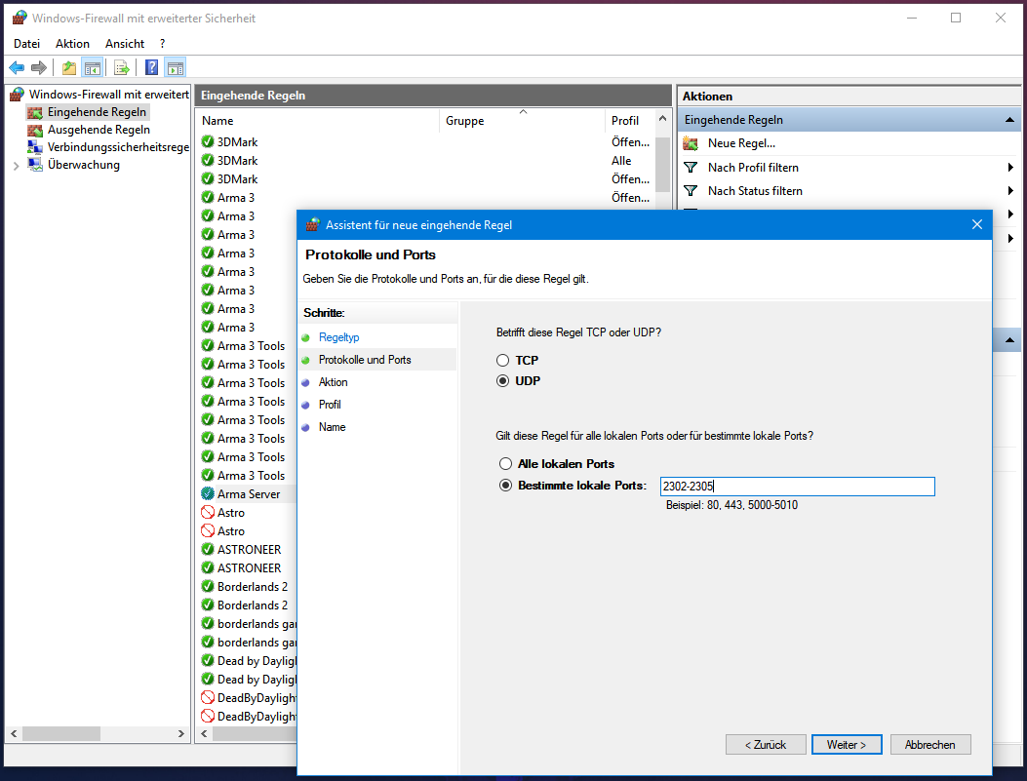Close the new inbound rule wizard
This screenshot has width=1027, height=781.
point(976,224)
